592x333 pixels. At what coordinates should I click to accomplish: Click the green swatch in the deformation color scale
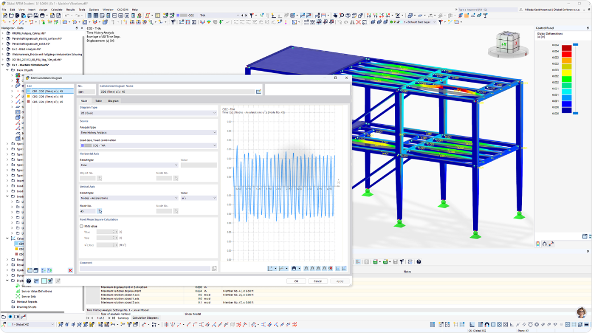pyautogui.click(x=566, y=79)
